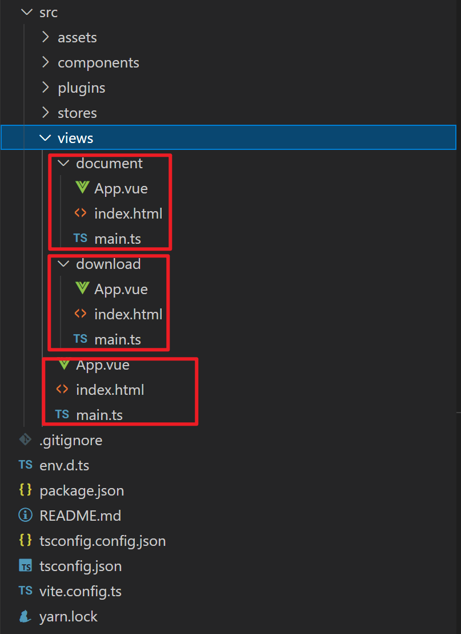Screen dimensions: 461x634
Task: Expand the components folder
Action: coord(45,63)
